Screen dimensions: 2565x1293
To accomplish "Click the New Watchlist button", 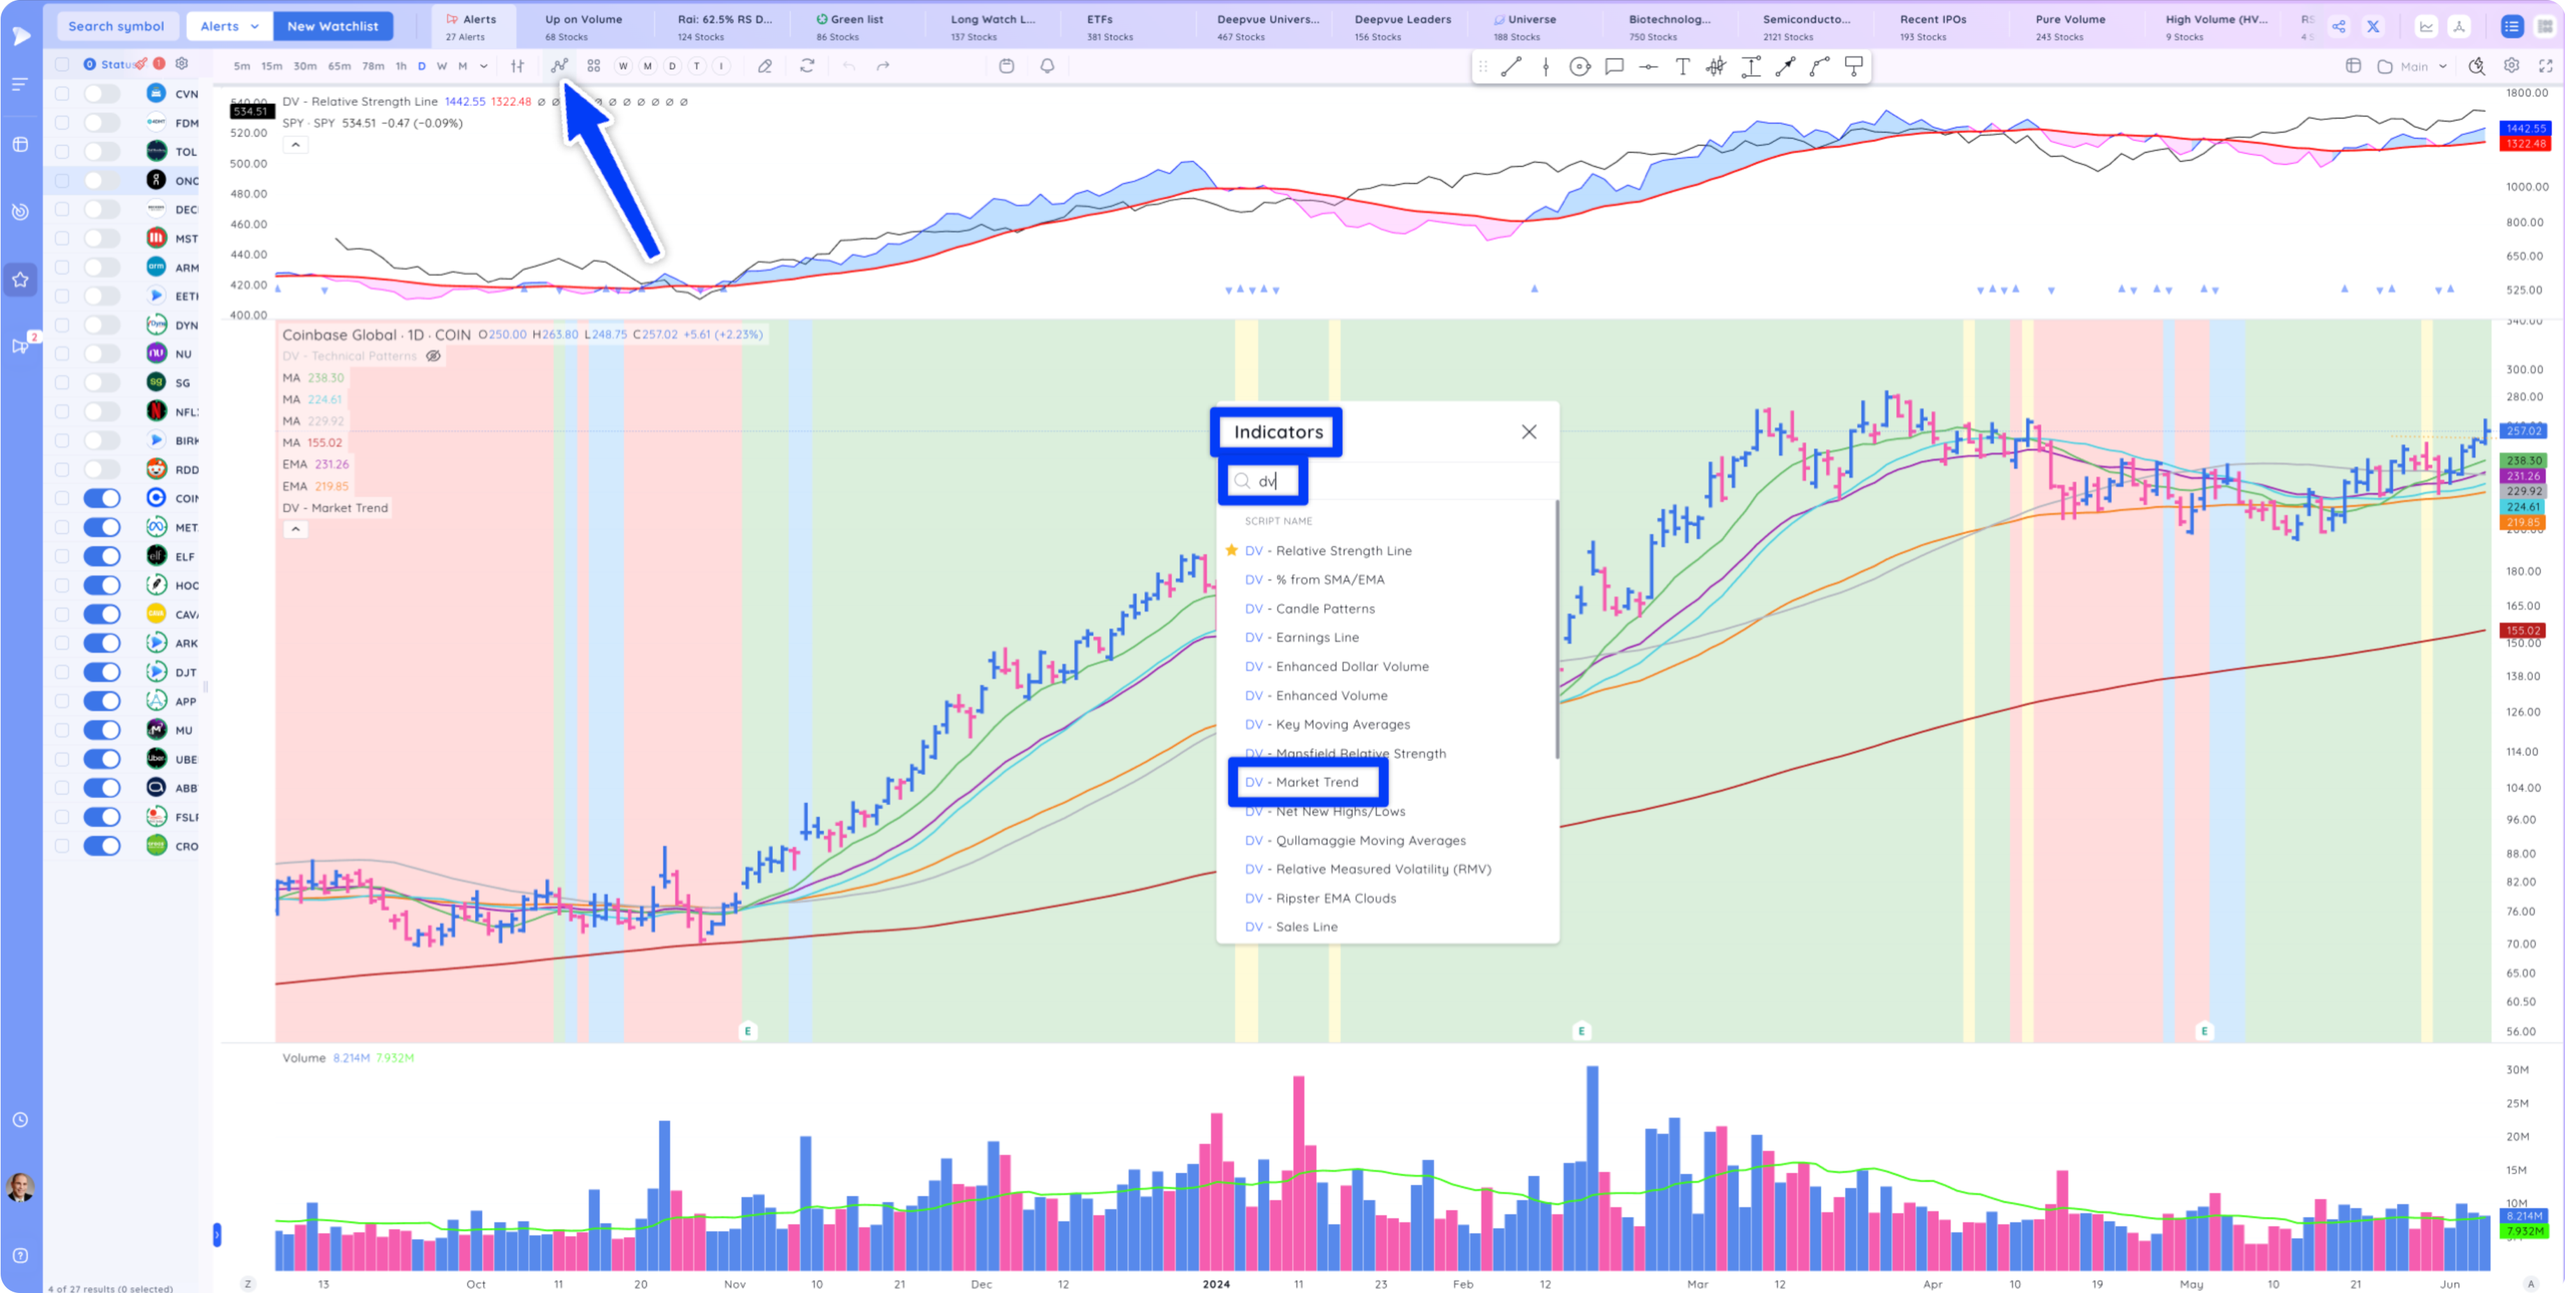I will tap(333, 26).
